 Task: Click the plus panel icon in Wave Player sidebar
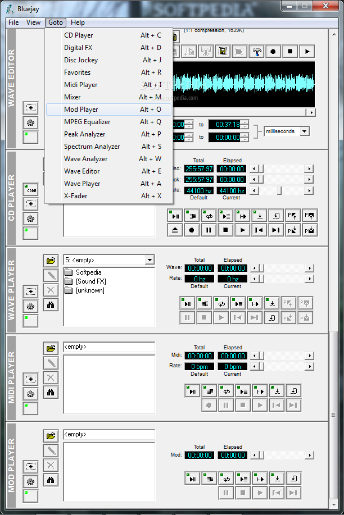[x=30, y=291]
